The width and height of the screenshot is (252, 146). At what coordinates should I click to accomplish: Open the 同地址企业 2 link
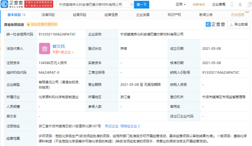(x=130, y=126)
